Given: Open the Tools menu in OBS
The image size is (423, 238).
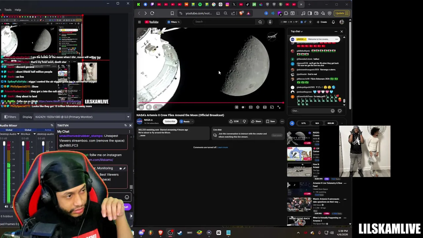Looking at the screenshot, I should [x=8, y=10].
